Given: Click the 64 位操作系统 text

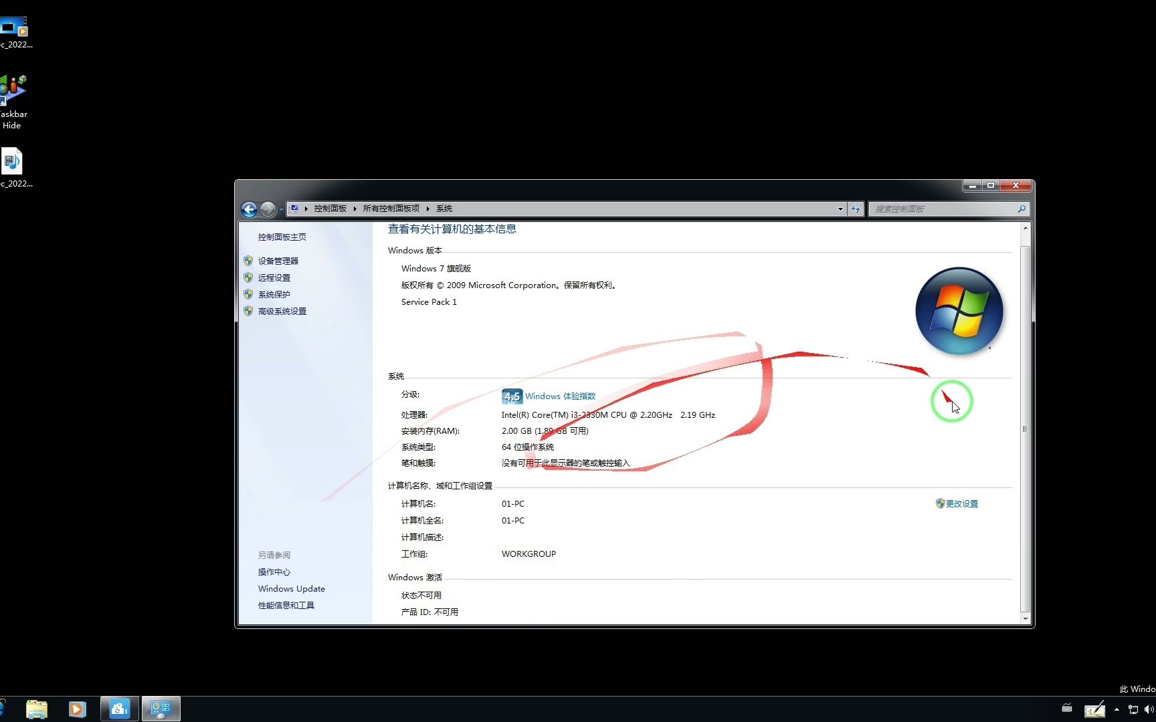Looking at the screenshot, I should point(528,447).
